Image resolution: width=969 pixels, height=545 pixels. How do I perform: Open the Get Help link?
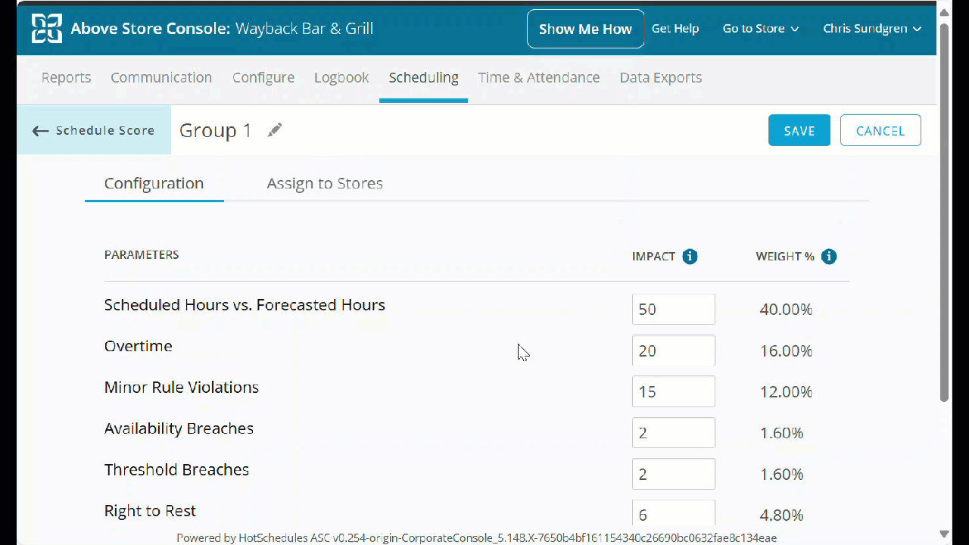(x=675, y=29)
